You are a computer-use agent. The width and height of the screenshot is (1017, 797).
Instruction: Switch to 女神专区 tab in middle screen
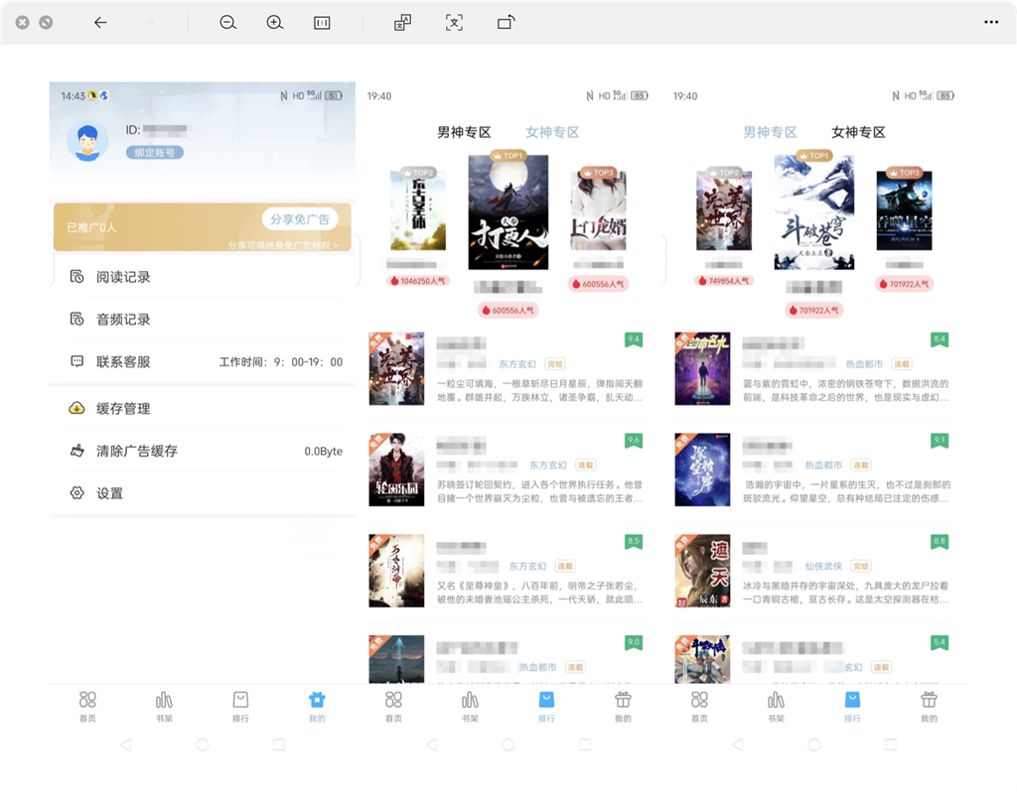point(552,132)
